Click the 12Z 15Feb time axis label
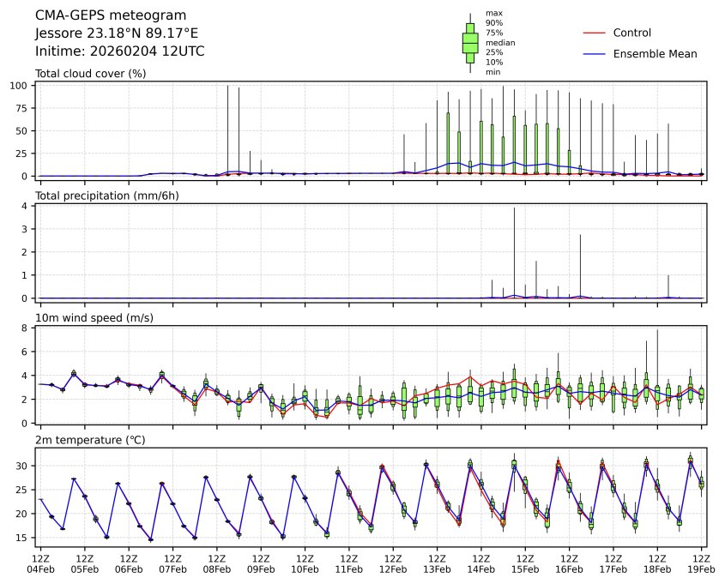 tap(525, 563)
